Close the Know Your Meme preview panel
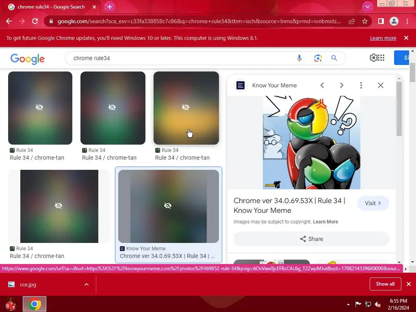This screenshot has width=416, height=312. point(380,85)
